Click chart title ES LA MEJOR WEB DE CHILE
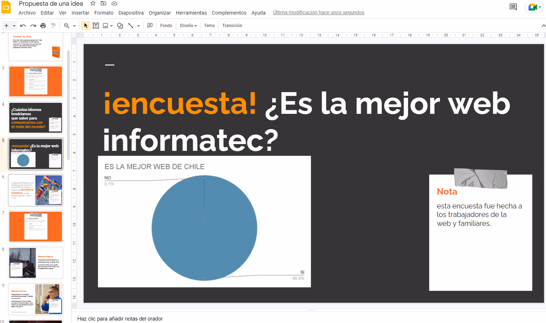 click(155, 167)
